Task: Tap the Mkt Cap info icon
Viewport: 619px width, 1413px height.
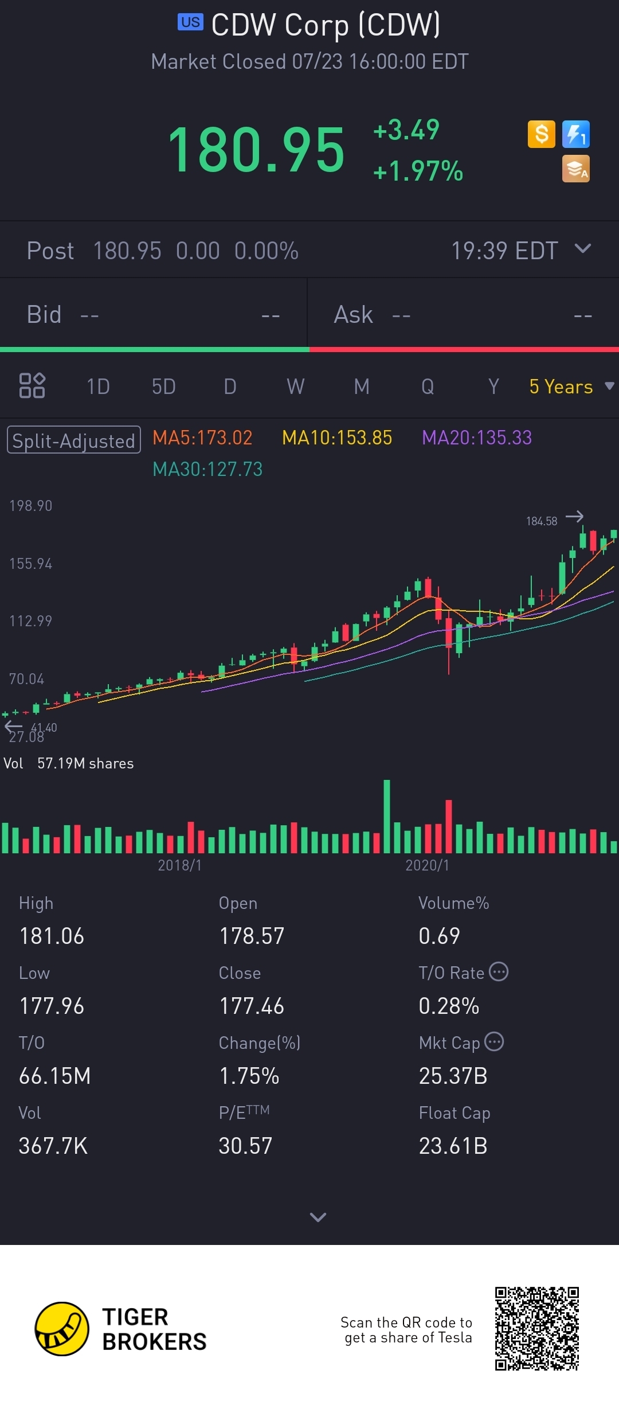Action: pos(494,1041)
